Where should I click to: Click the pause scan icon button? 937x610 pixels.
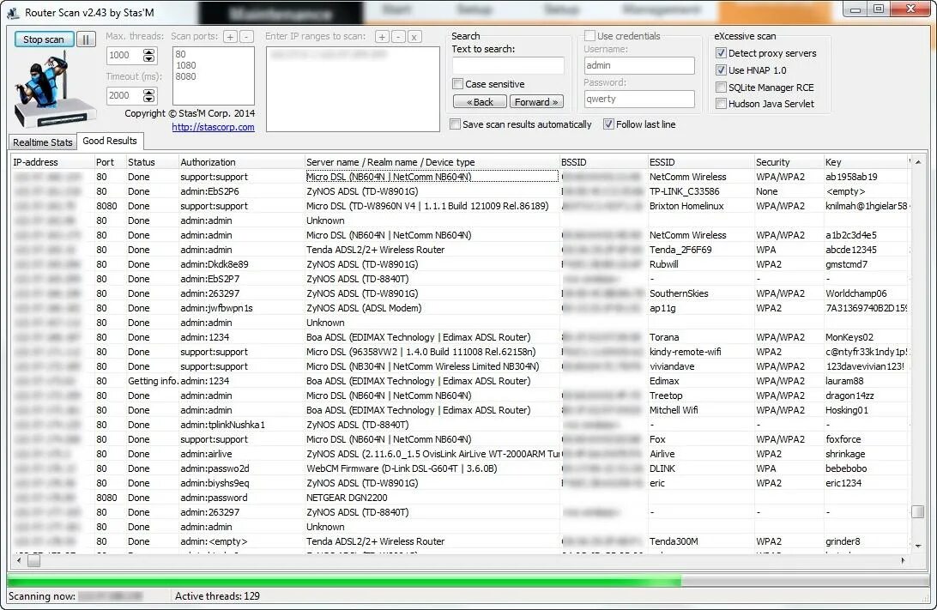[x=86, y=39]
